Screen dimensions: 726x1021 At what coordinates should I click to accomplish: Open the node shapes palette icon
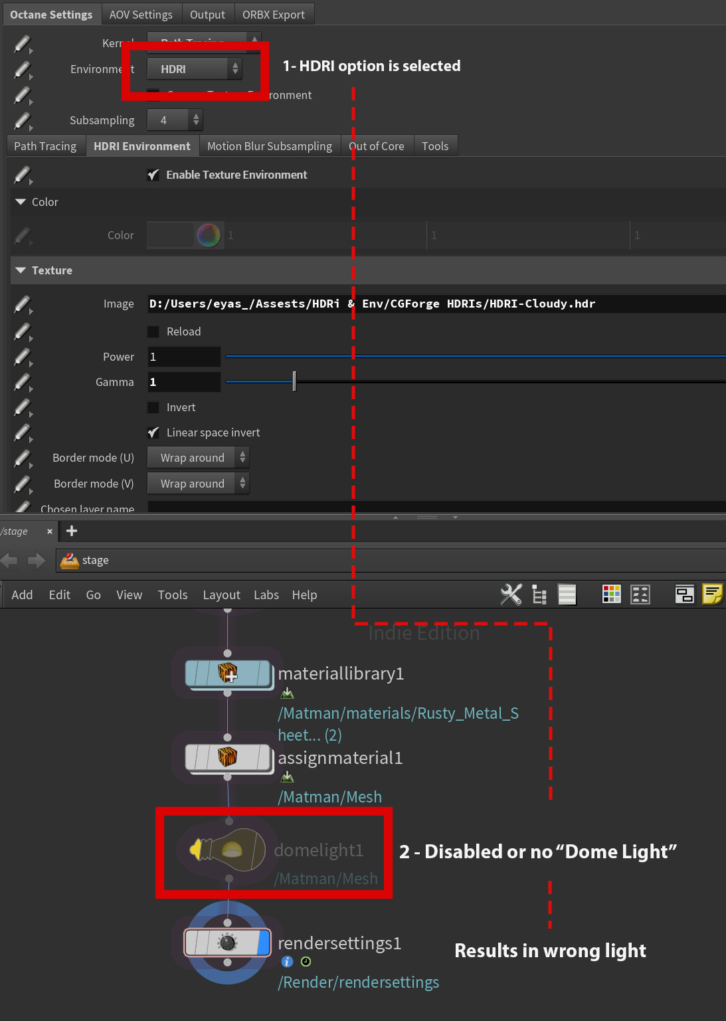pyautogui.click(x=640, y=594)
